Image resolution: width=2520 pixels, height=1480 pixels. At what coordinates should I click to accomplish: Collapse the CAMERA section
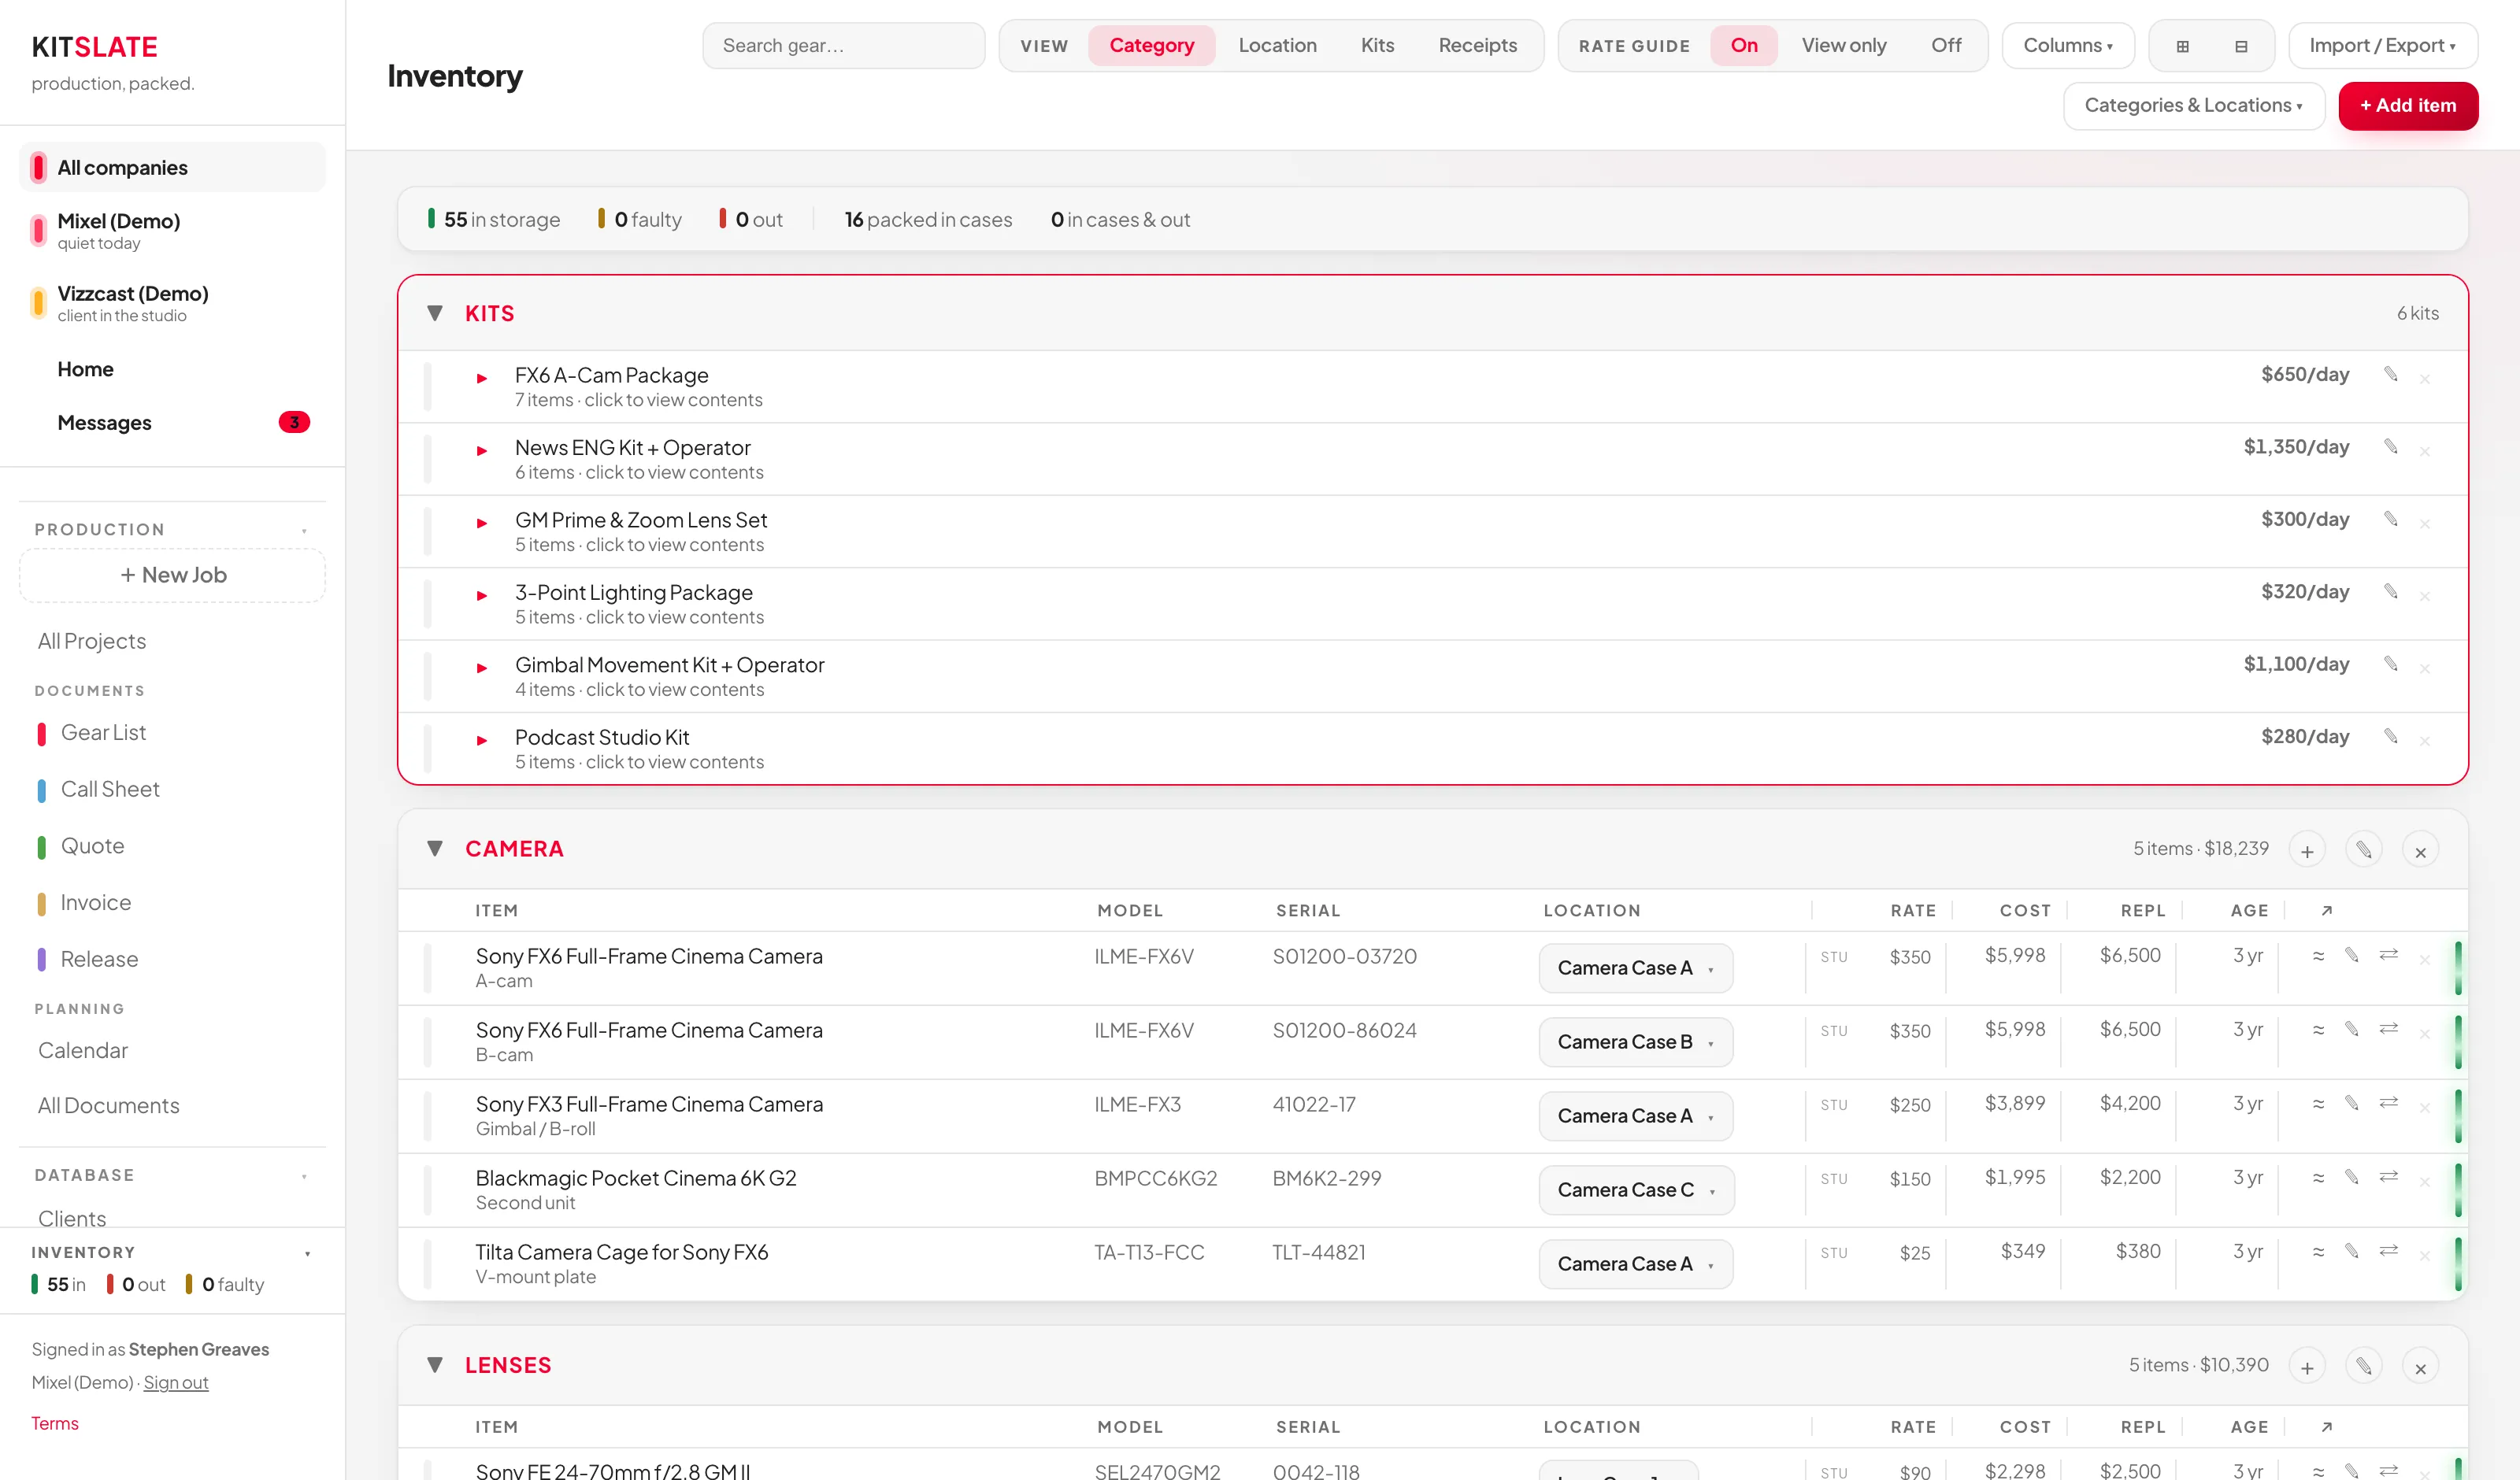click(435, 848)
